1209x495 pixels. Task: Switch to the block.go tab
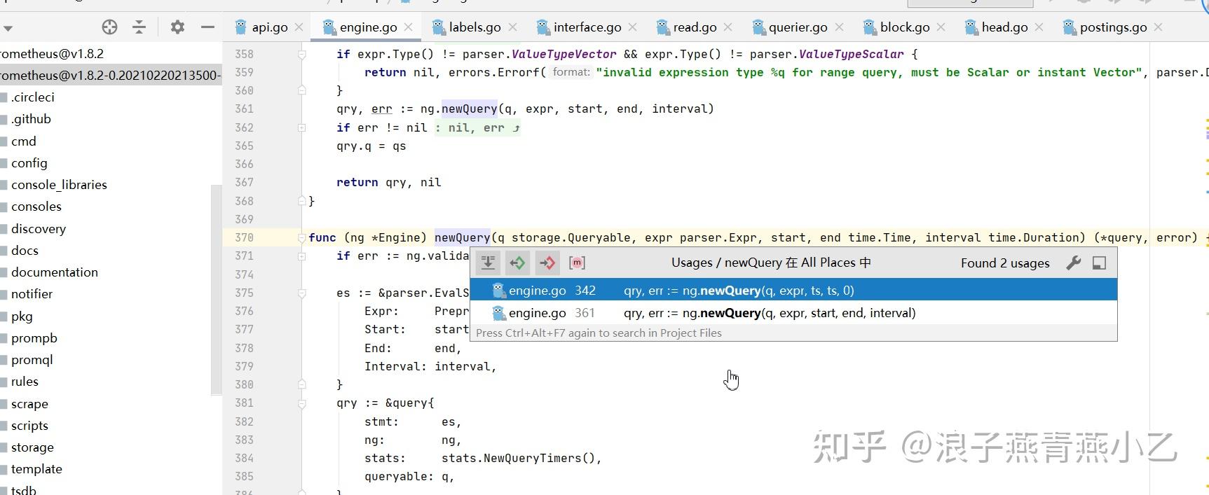(x=905, y=27)
